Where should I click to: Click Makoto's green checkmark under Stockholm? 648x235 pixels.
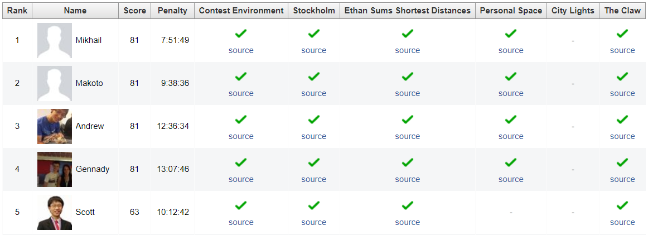(314, 76)
